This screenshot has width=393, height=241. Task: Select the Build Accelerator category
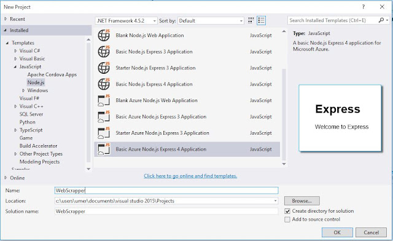38,146
